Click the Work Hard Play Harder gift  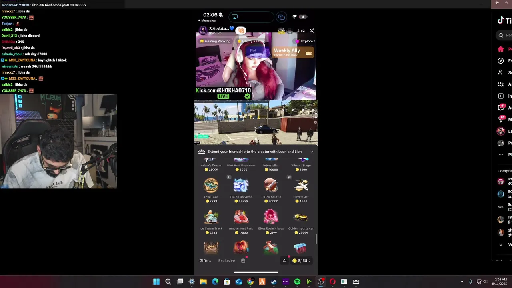[x=241, y=165]
